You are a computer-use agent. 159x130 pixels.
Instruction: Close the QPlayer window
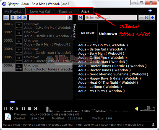[x=151, y=3]
